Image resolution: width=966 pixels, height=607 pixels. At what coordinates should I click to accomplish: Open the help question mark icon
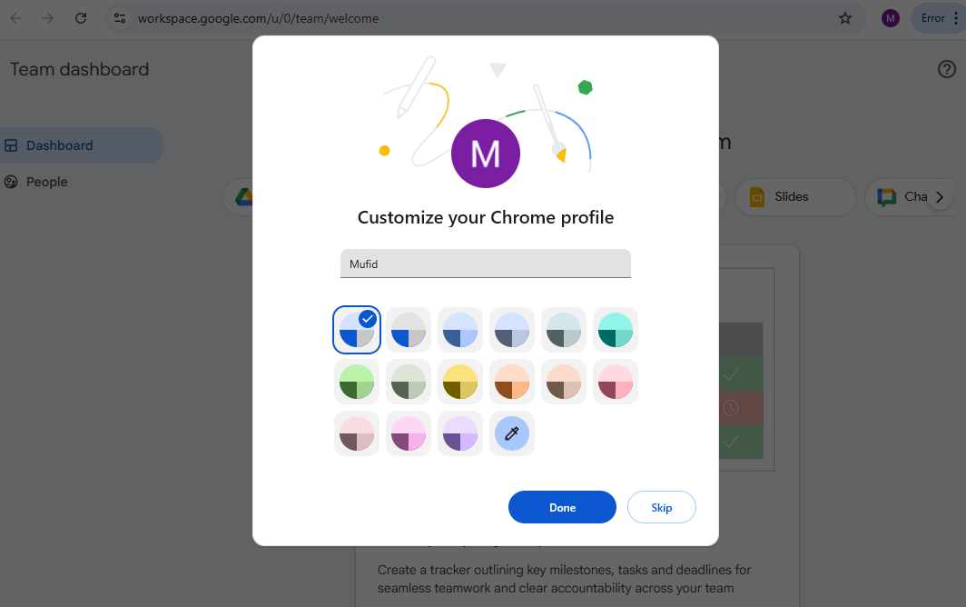(x=947, y=70)
